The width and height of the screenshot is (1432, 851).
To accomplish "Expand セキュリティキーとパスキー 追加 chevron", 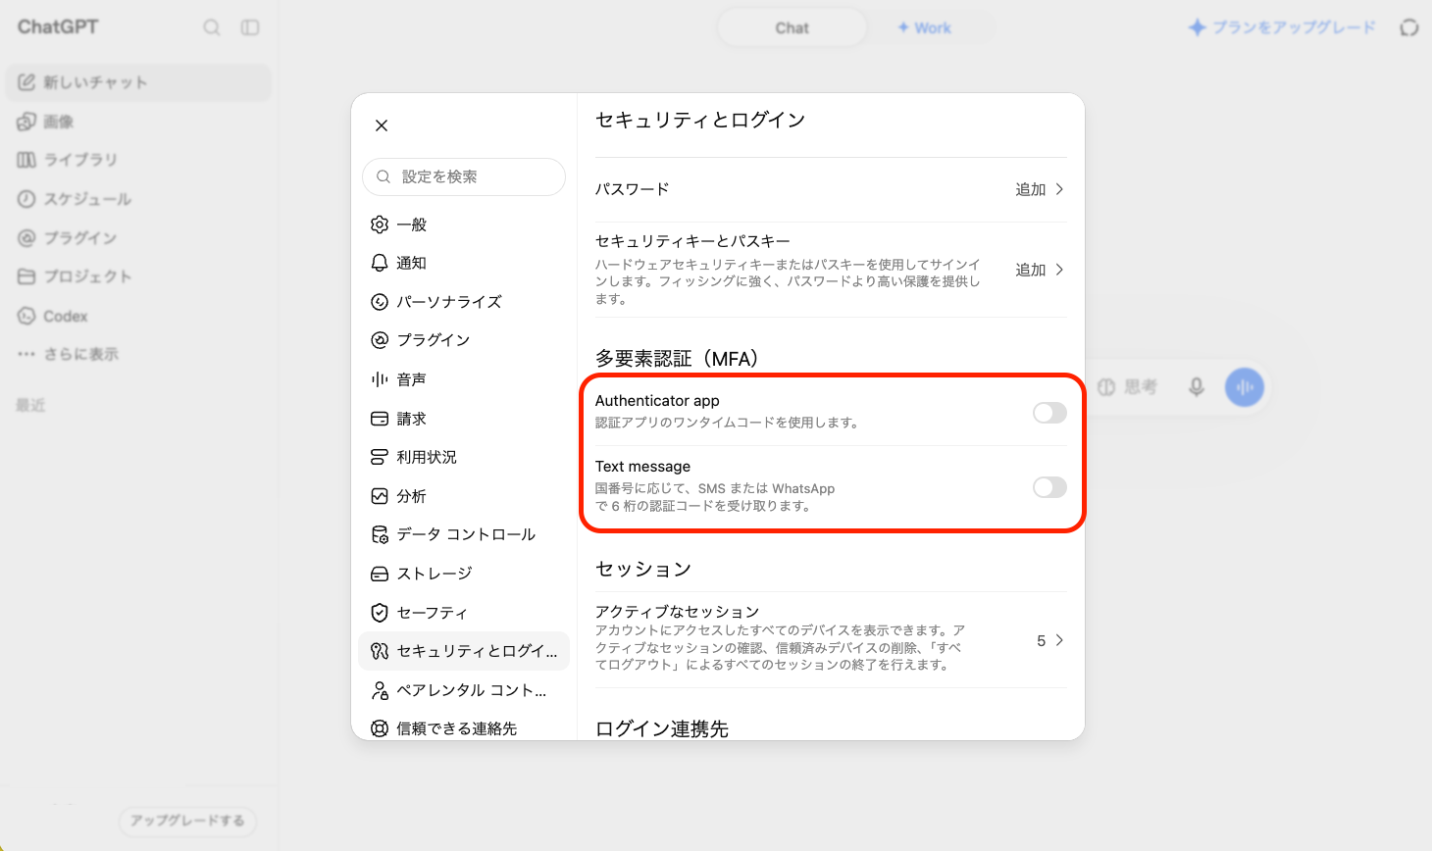I will point(1059,270).
